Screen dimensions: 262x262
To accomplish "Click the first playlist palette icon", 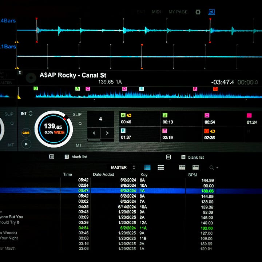I will pos(52,156).
